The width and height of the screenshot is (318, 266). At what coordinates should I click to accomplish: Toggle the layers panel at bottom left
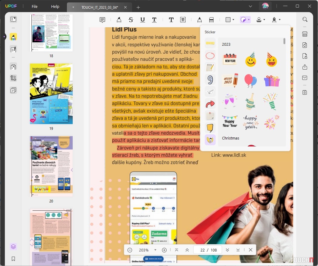[x=13, y=246]
